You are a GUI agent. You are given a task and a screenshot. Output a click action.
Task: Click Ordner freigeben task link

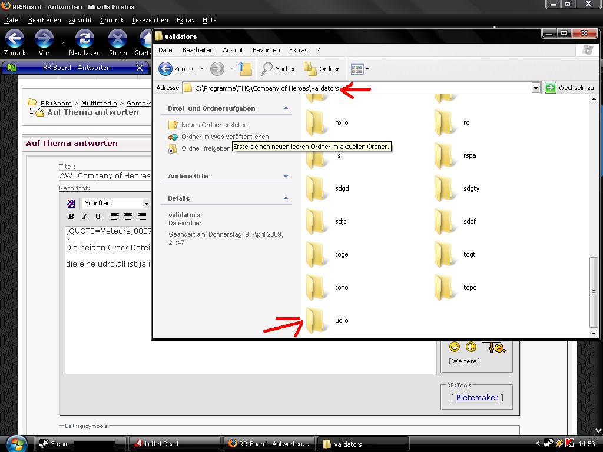(x=206, y=149)
